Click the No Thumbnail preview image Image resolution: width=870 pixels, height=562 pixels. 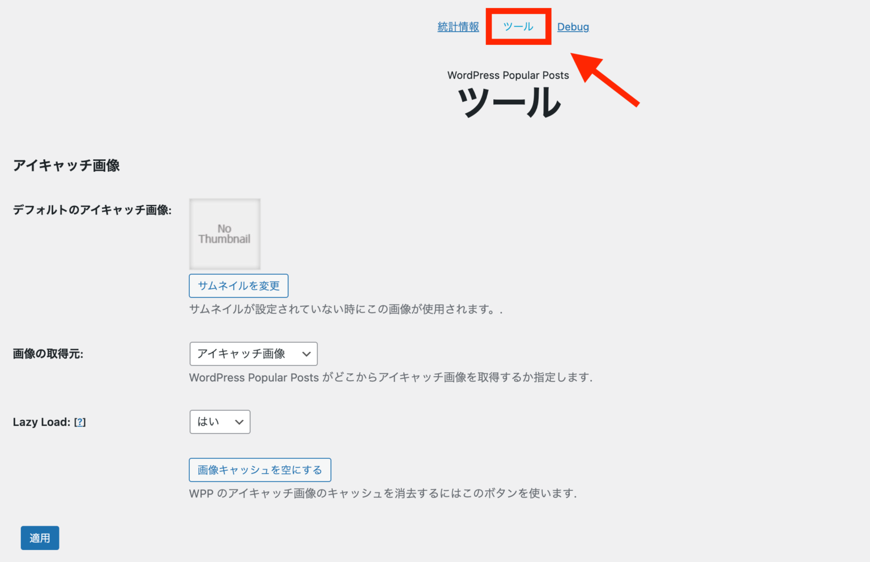point(225,234)
